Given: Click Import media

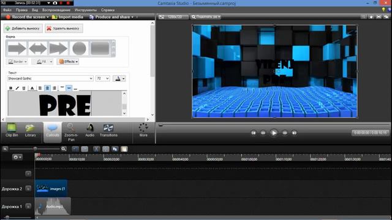Looking at the screenshot, I should click(x=67, y=17).
